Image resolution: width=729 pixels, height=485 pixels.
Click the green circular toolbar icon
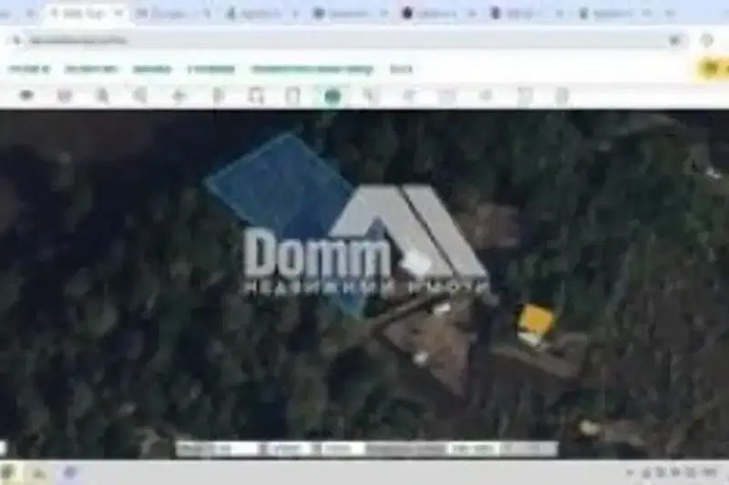(332, 96)
